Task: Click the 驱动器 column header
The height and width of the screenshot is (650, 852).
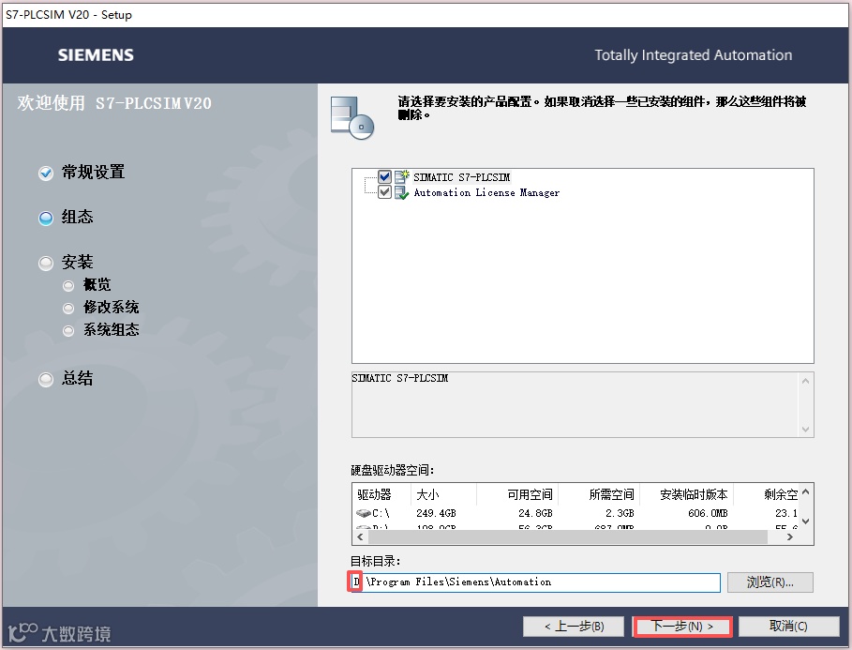Action: pos(381,494)
